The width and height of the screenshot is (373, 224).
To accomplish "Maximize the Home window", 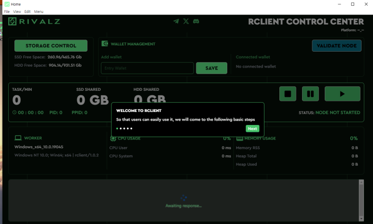I will 353,4.
